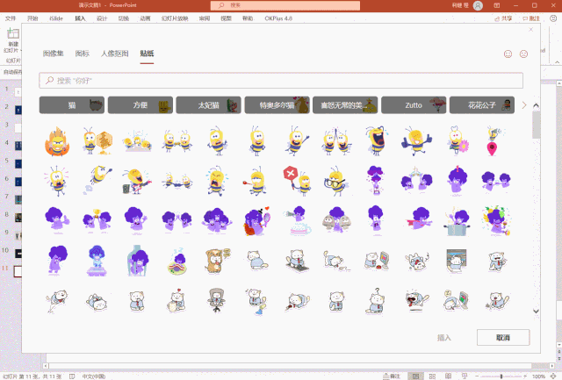Select cat sitting in office chair sticker

217,300
